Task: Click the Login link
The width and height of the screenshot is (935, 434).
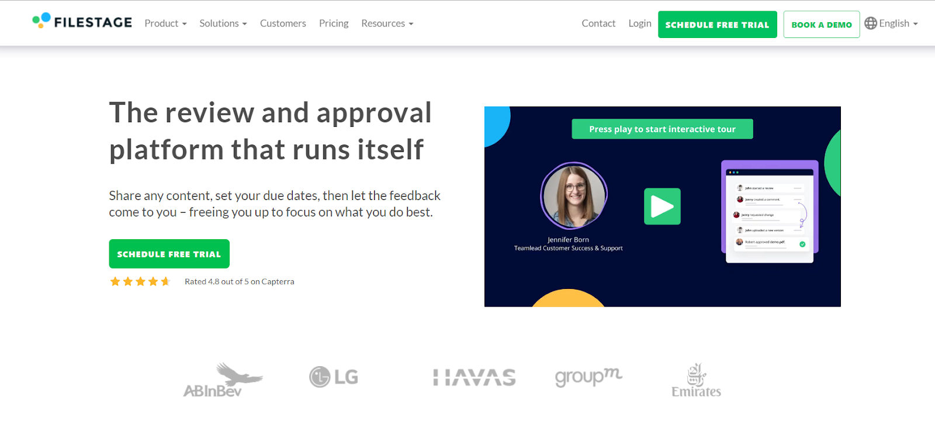Action: [x=640, y=23]
